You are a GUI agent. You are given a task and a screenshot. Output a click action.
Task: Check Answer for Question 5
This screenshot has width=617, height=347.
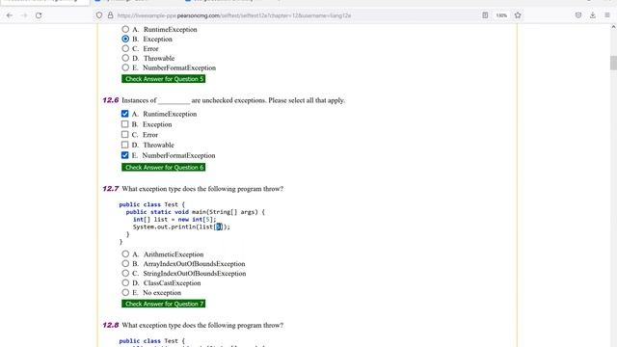click(x=163, y=79)
